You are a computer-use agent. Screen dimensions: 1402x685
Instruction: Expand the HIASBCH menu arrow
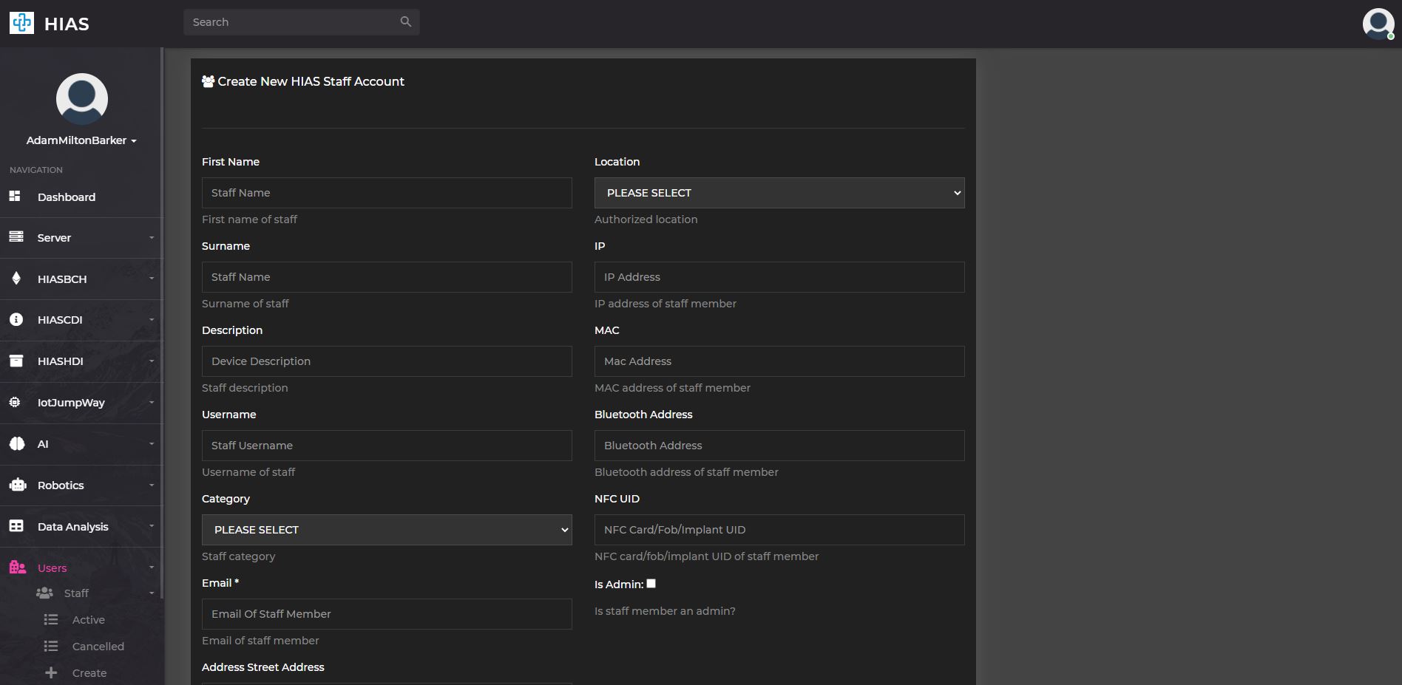tap(152, 279)
